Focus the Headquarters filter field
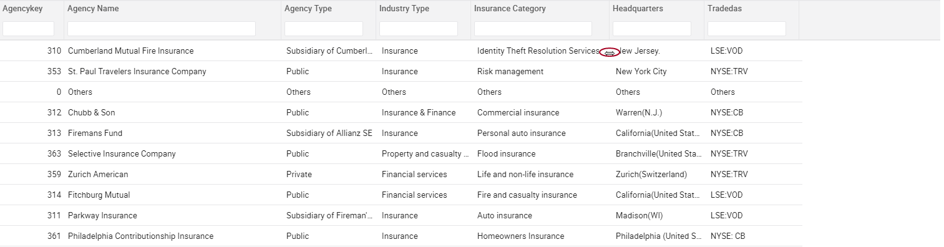 (652, 29)
